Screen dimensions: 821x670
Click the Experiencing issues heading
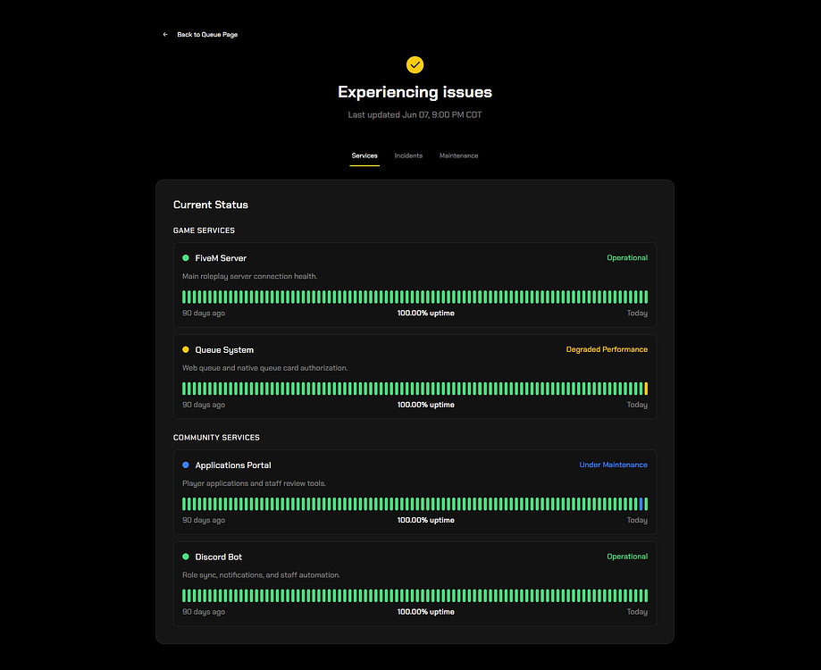click(415, 92)
